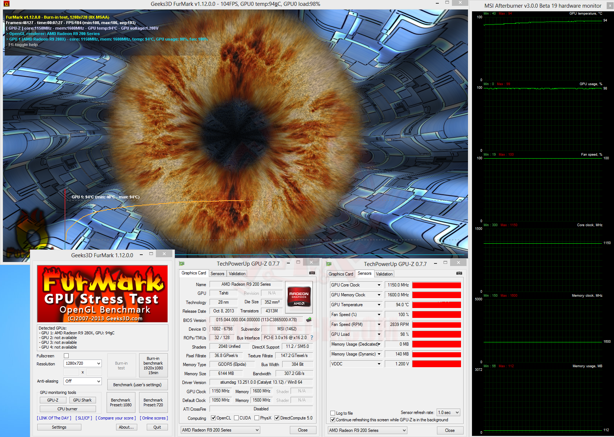The height and width of the screenshot is (437, 614).
Task: Click the BIOS Version text field
Action: click(256, 320)
